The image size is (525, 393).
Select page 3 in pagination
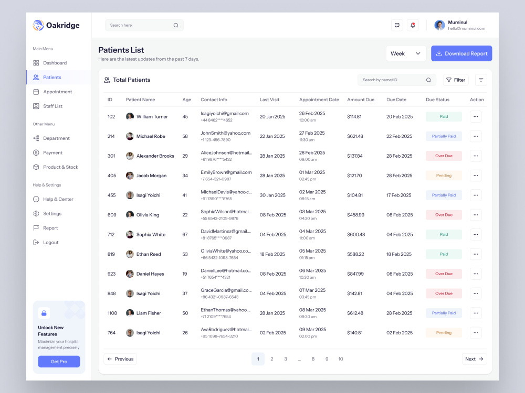[286, 359]
